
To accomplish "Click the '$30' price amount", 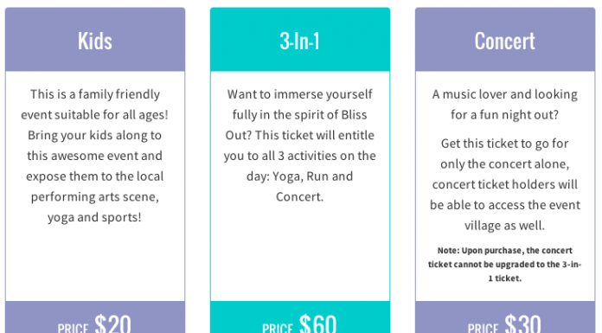I will [x=523, y=323].
